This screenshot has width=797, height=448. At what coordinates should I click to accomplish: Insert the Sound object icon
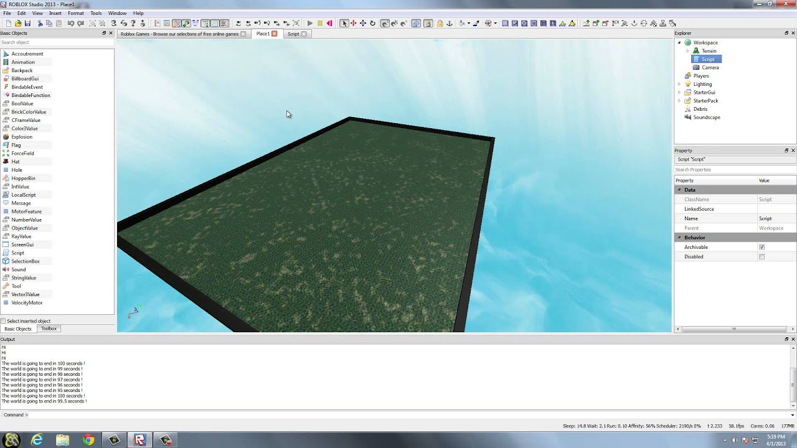[x=6, y=269]
